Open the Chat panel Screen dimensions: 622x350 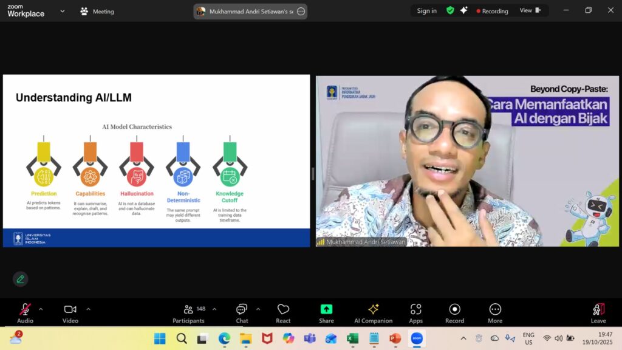click(x=242, y=312)
